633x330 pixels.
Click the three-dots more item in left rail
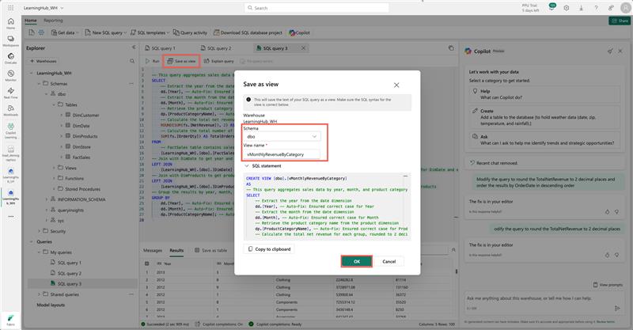pos(10,217)
